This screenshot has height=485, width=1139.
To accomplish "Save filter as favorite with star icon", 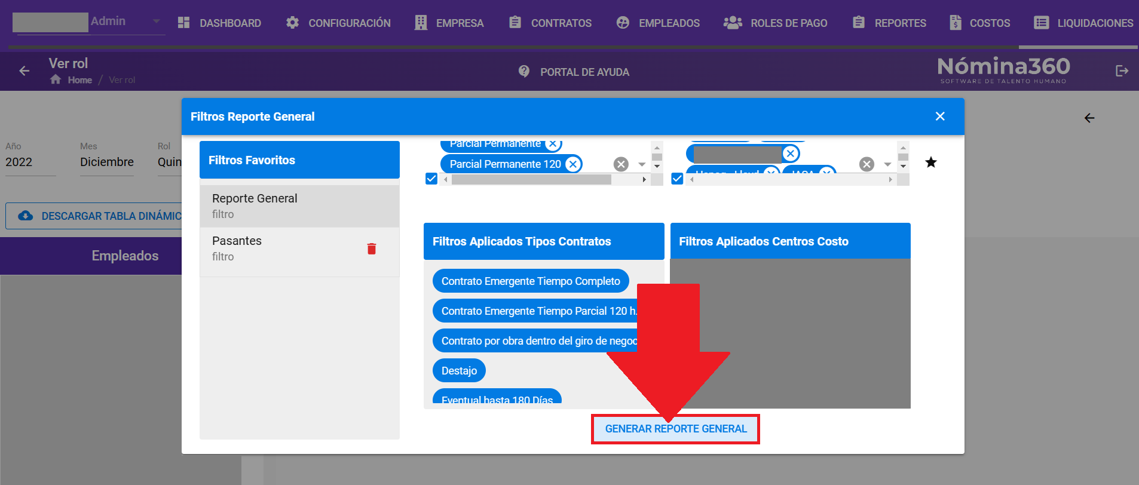I will pyautogui.click(x=931, y=162).
